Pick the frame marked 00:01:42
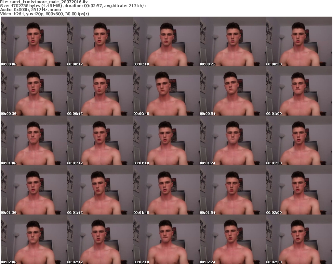Image resolution: width=333 pixels, height=264 pixels. pos(100,190)
